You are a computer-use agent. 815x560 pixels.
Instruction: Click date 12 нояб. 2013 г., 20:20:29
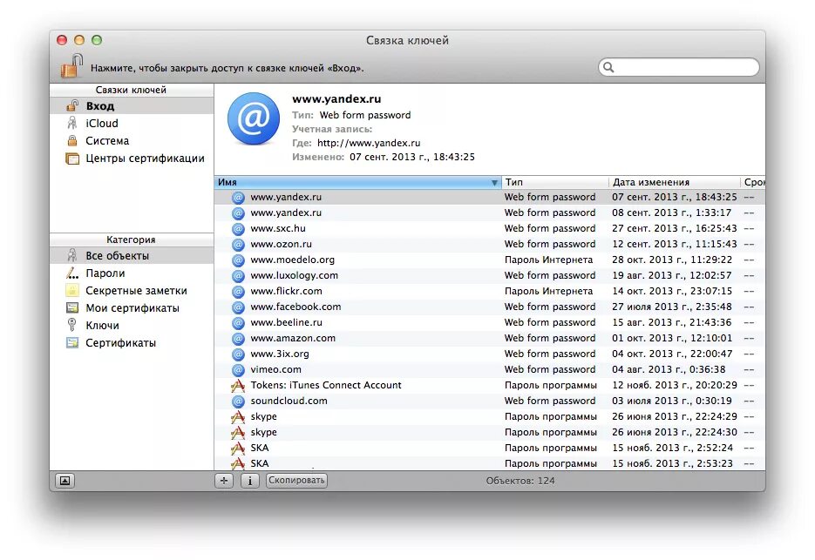tap(674, 385)
